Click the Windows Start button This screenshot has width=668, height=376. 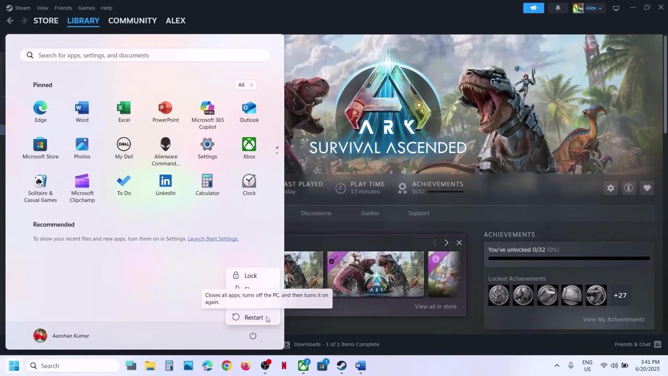[x=14, y=366]
